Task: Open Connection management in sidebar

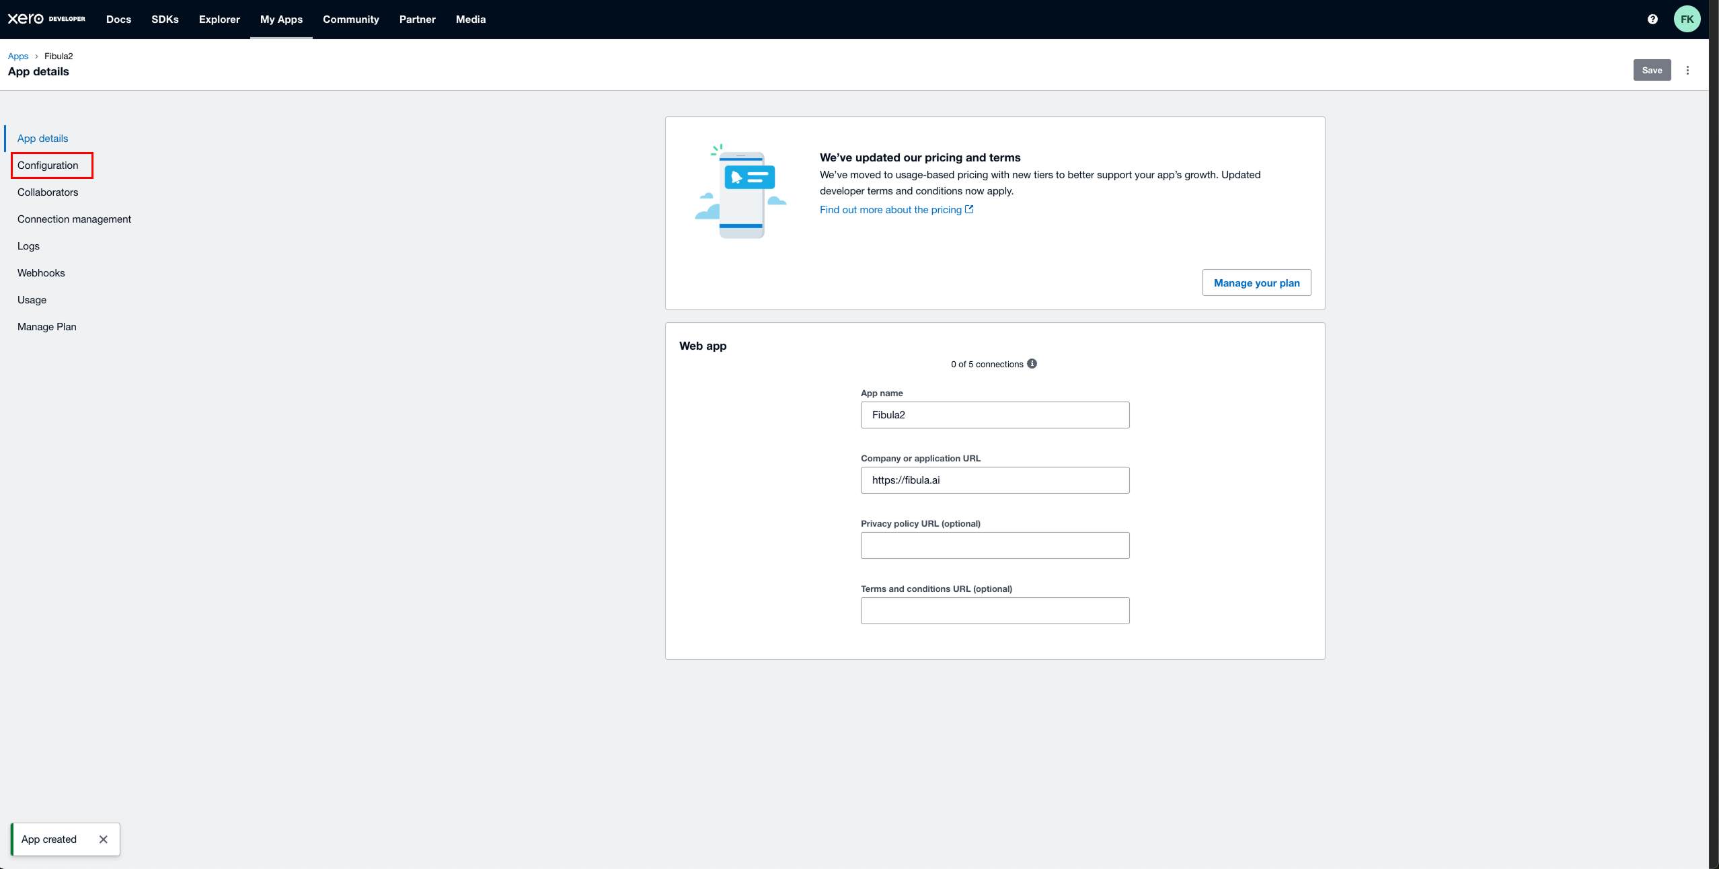Action: tap(74, 219)
